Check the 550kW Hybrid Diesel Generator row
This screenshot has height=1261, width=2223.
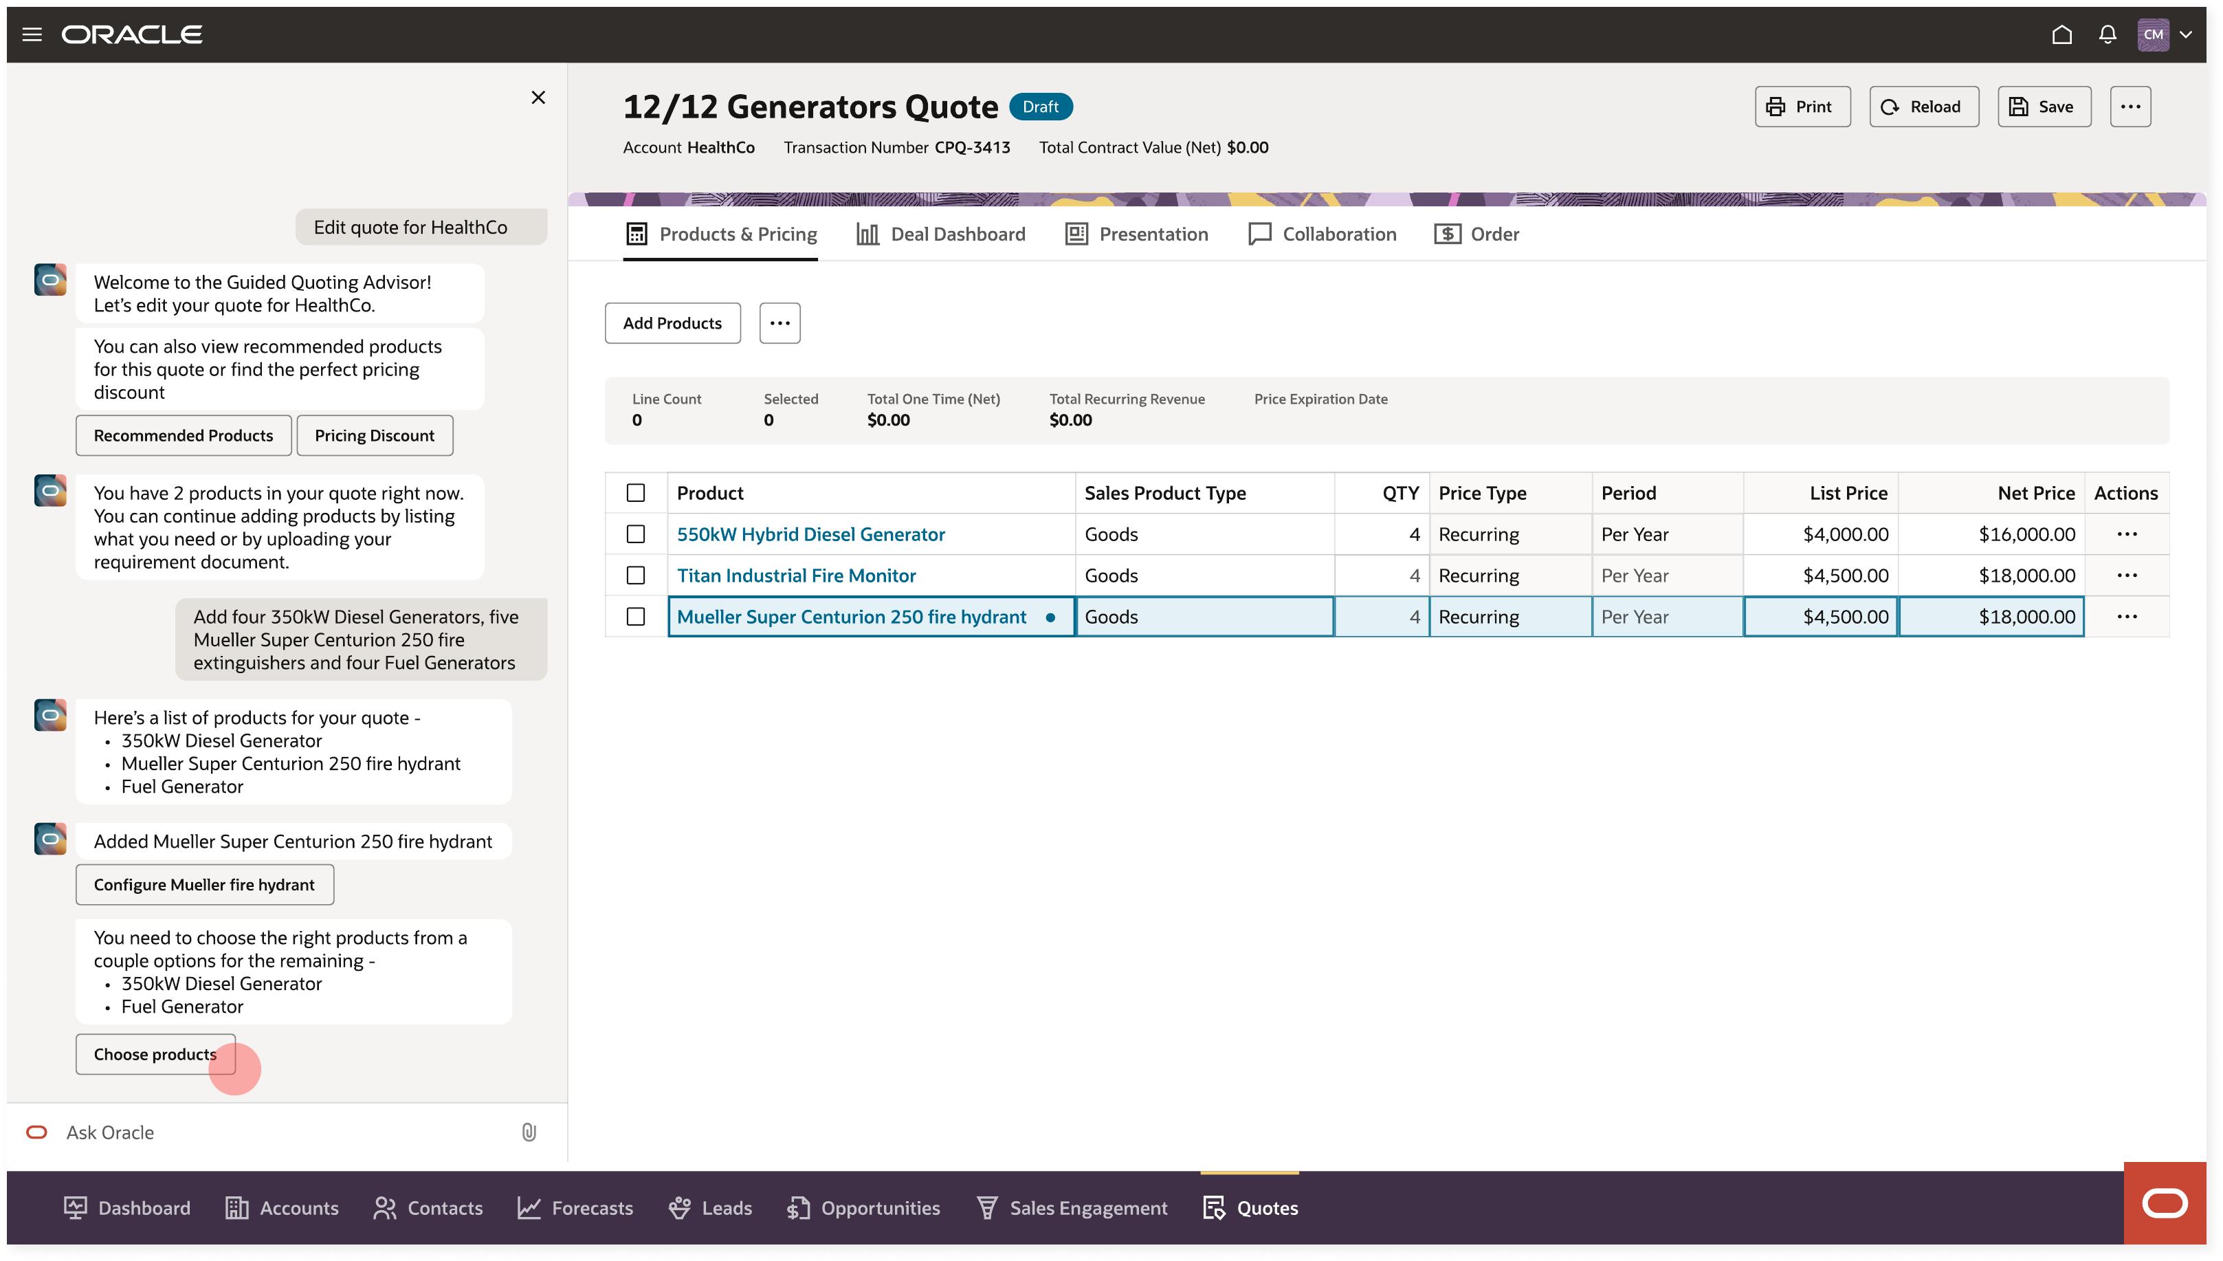(x=635, y=534)
